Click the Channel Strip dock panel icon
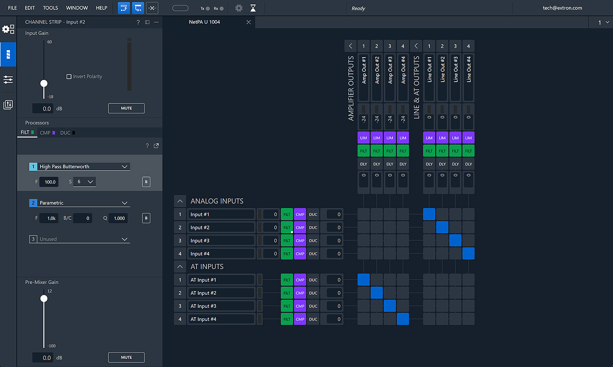 tap(147, 22)
